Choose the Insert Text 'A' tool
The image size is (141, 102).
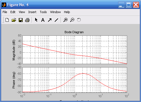[43, 20]
